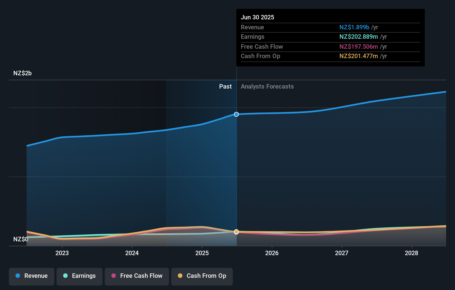Toggle the Earnings series off
The image size is (455, 290).
(79, 276)
